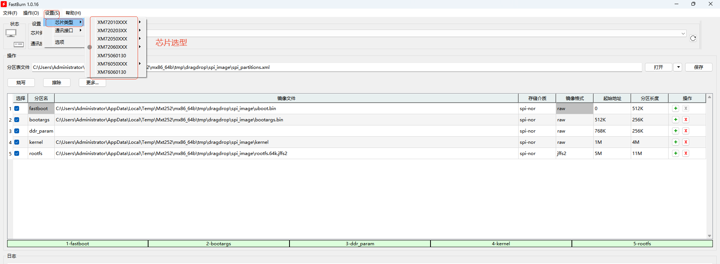Open the 操作(O) menu
Screen dimensions: 720x264
(31, 13)
